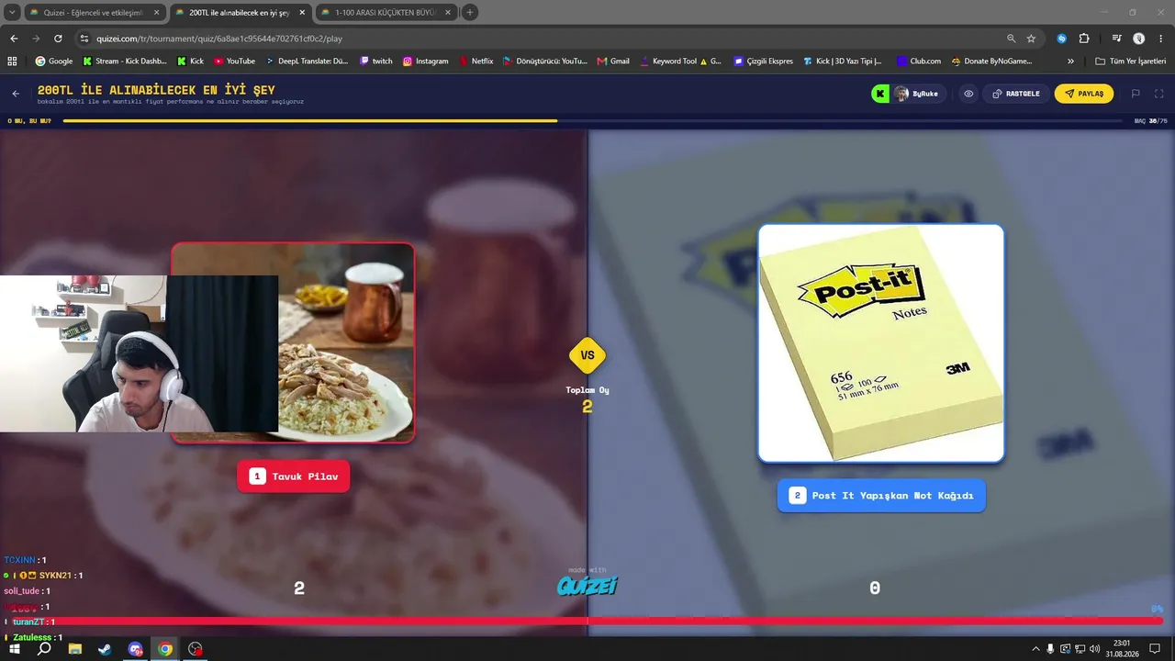Viewport: 1175px width, 661px height.
Task: Open Google Chrome from the taskbar
Action: pyautogui.click(x=165, y=649)
